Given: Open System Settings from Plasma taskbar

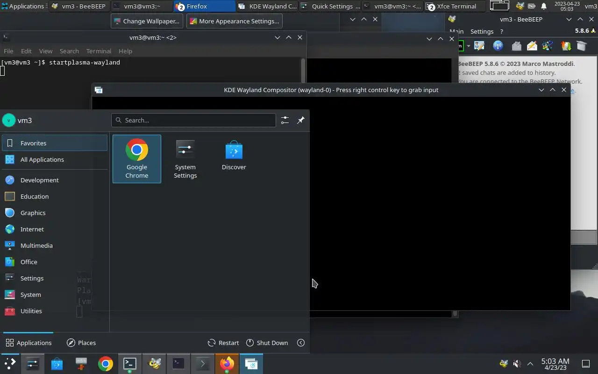Looking at the screenshot, I should 32,364.
